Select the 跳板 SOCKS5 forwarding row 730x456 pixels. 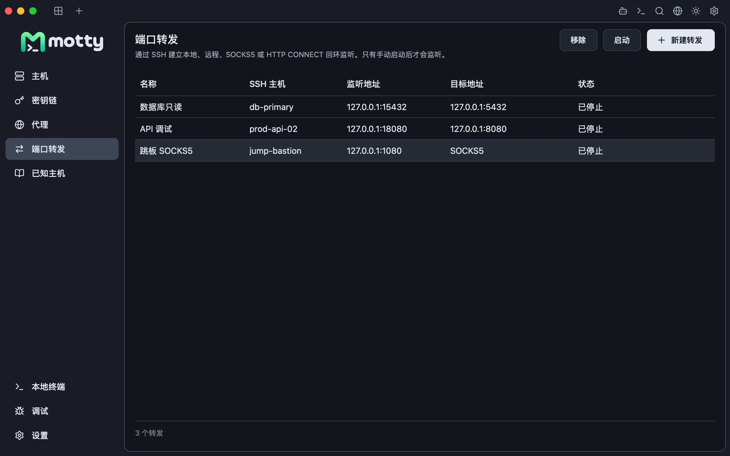[x=425, y=151]
